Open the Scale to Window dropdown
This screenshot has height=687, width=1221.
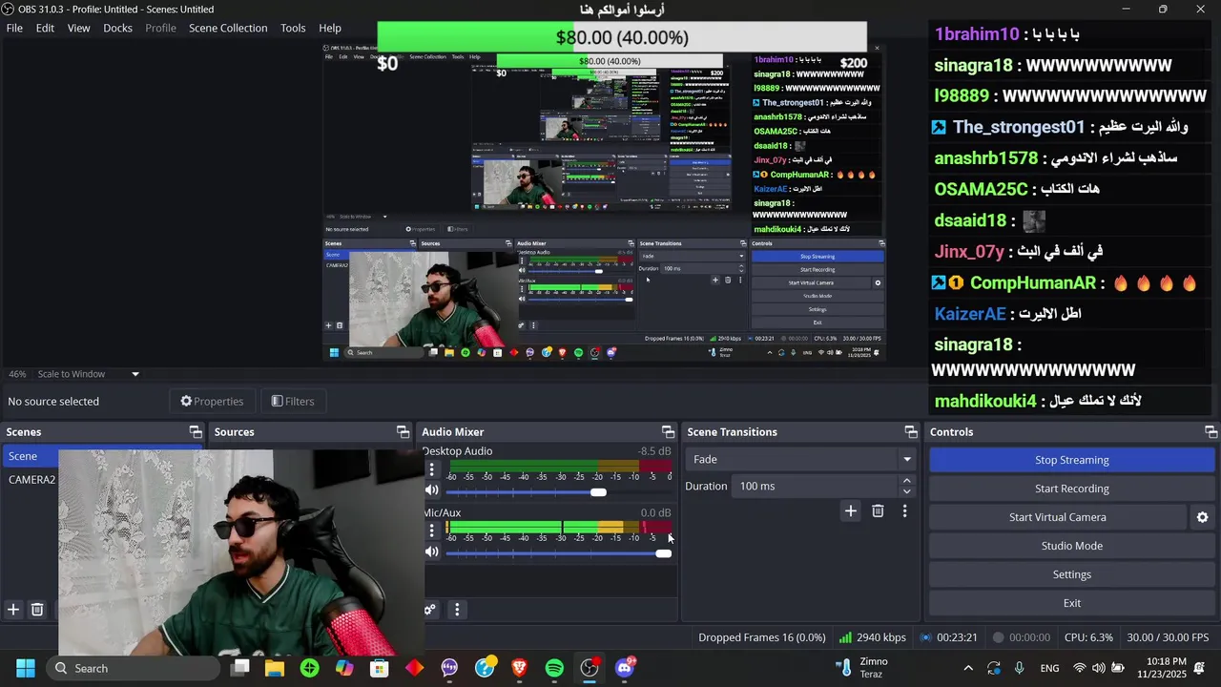point(89,374)
